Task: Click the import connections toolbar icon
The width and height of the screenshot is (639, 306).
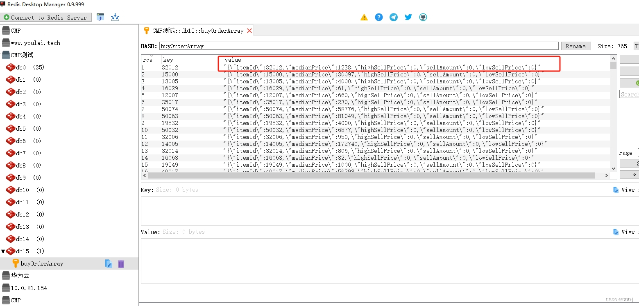Action: 115,17
